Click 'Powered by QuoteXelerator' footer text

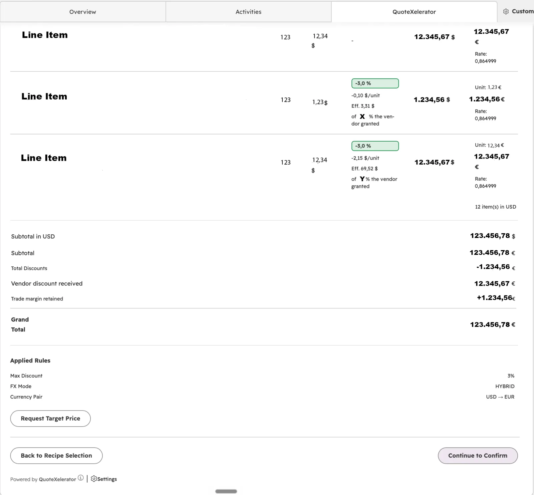[43, 479]
